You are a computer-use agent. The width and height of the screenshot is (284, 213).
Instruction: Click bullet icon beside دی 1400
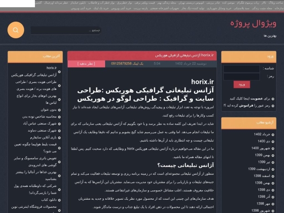pos(273,142)
